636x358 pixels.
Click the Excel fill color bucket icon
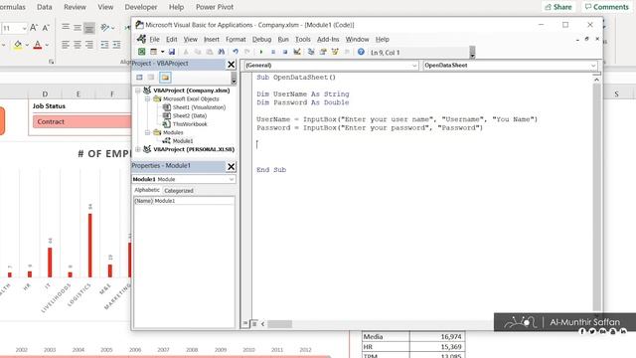18,45
